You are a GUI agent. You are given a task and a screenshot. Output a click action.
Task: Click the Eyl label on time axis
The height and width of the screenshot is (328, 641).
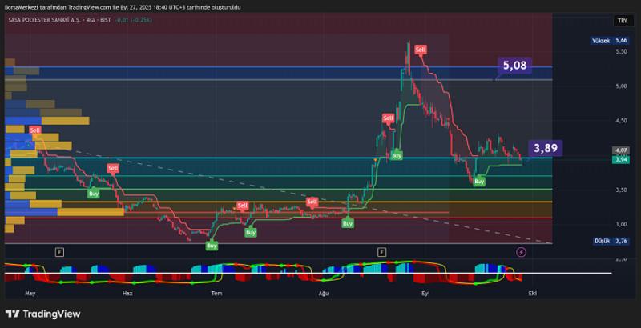click(426, 293)
